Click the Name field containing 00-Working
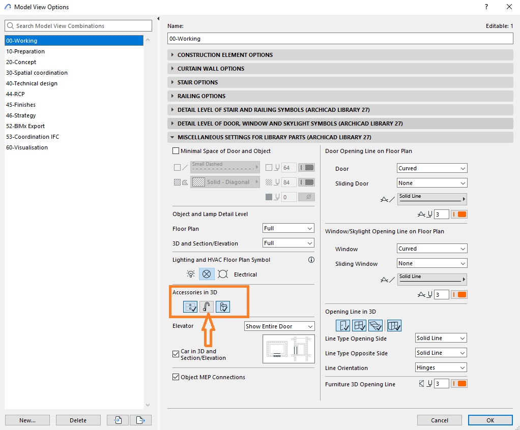520x430 pixels. tap(340, 39)
